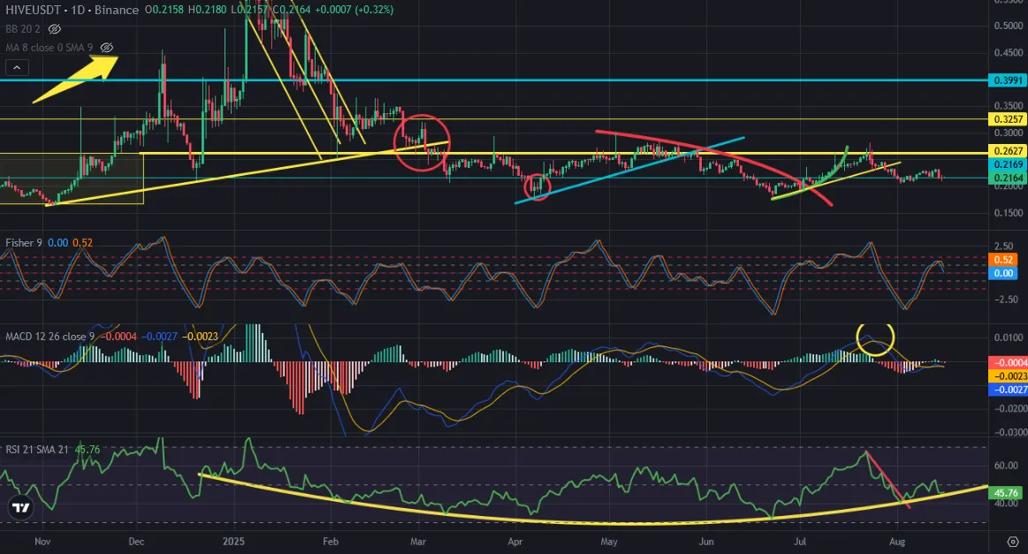Viewport: 1028px width, 554px height.
Task: Click the MACD -0.0023 yellow axis label
Action: [x=1009, y=376]
